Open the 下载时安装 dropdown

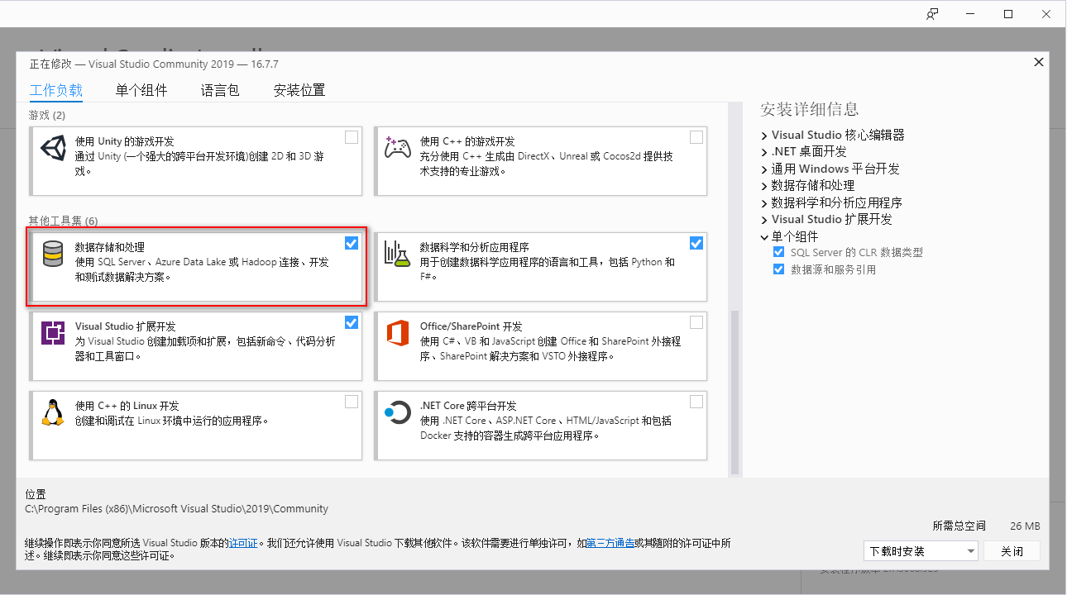point(920,551)
